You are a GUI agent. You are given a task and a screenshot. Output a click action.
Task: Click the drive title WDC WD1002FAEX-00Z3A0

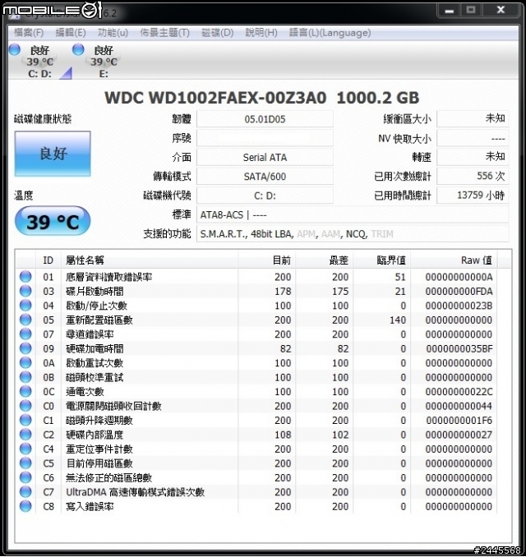point(215,98)
